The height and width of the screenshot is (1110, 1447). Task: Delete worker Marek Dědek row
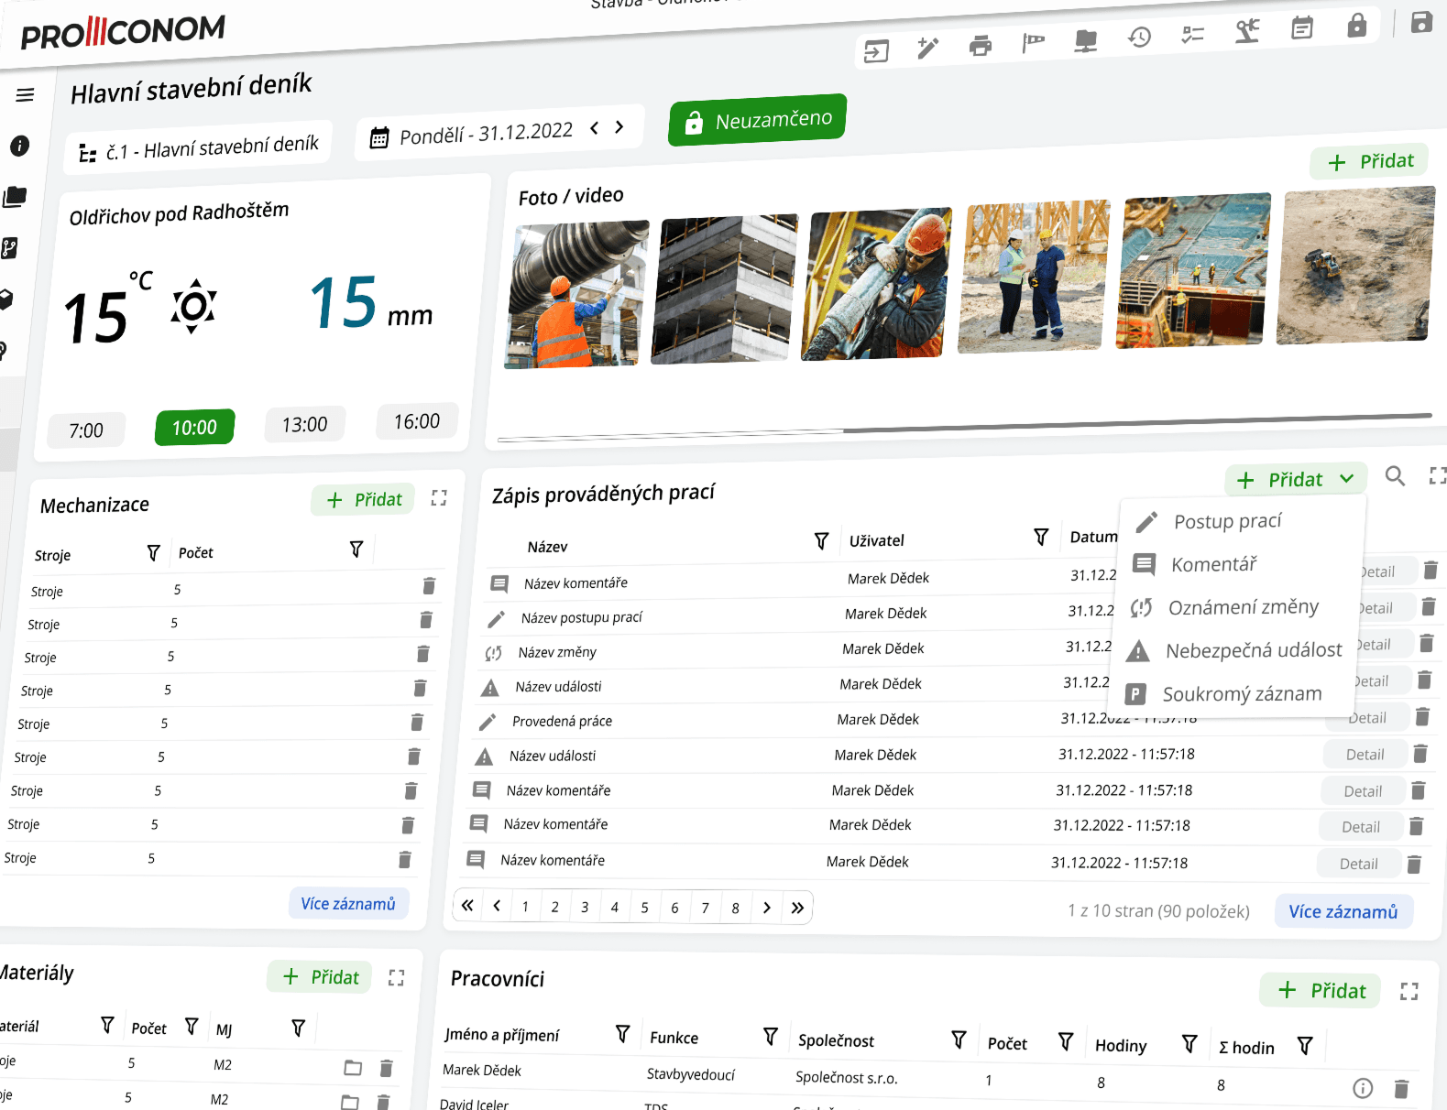[1401, 1088]
